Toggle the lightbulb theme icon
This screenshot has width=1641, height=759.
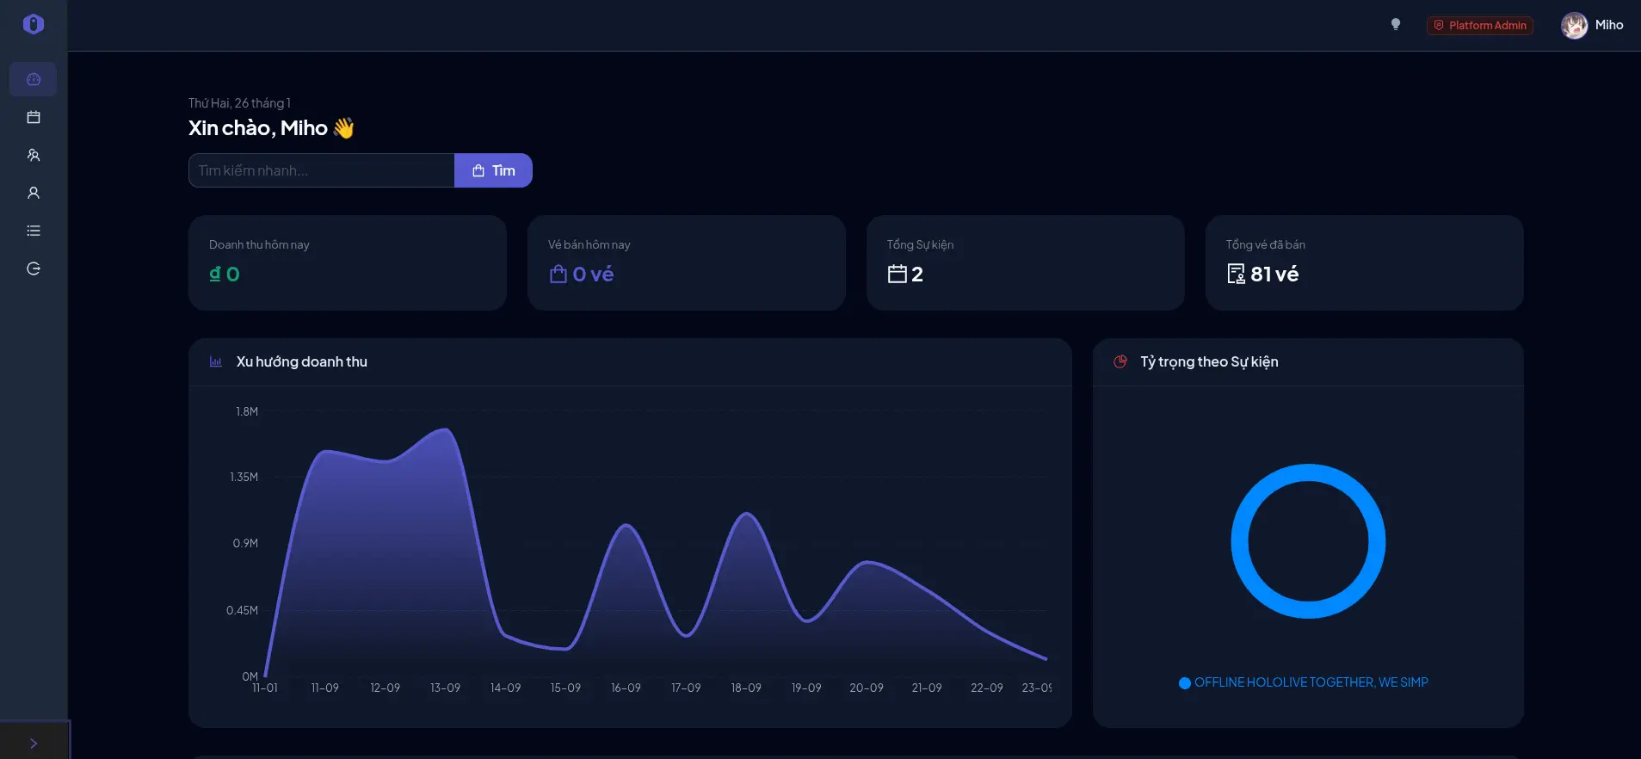coord(1396,24)
